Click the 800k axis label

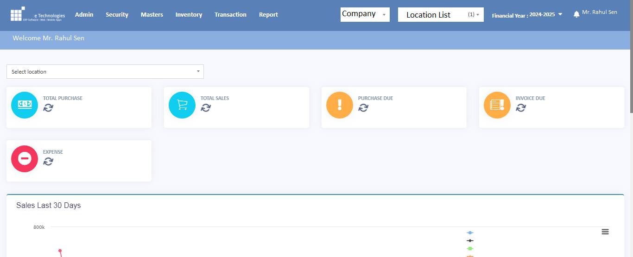pos(39,227)
